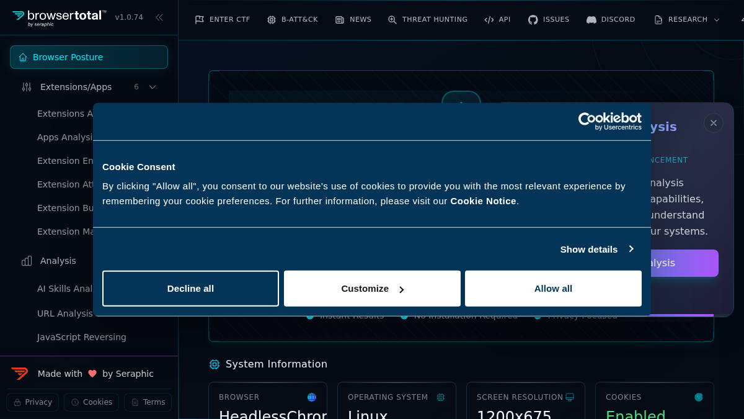This screenshot has width=744, height=419.
Task: Click the API code brackets icon
Action: [489, 20]
